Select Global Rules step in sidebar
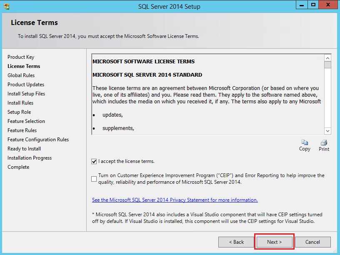 pos(21,75)
